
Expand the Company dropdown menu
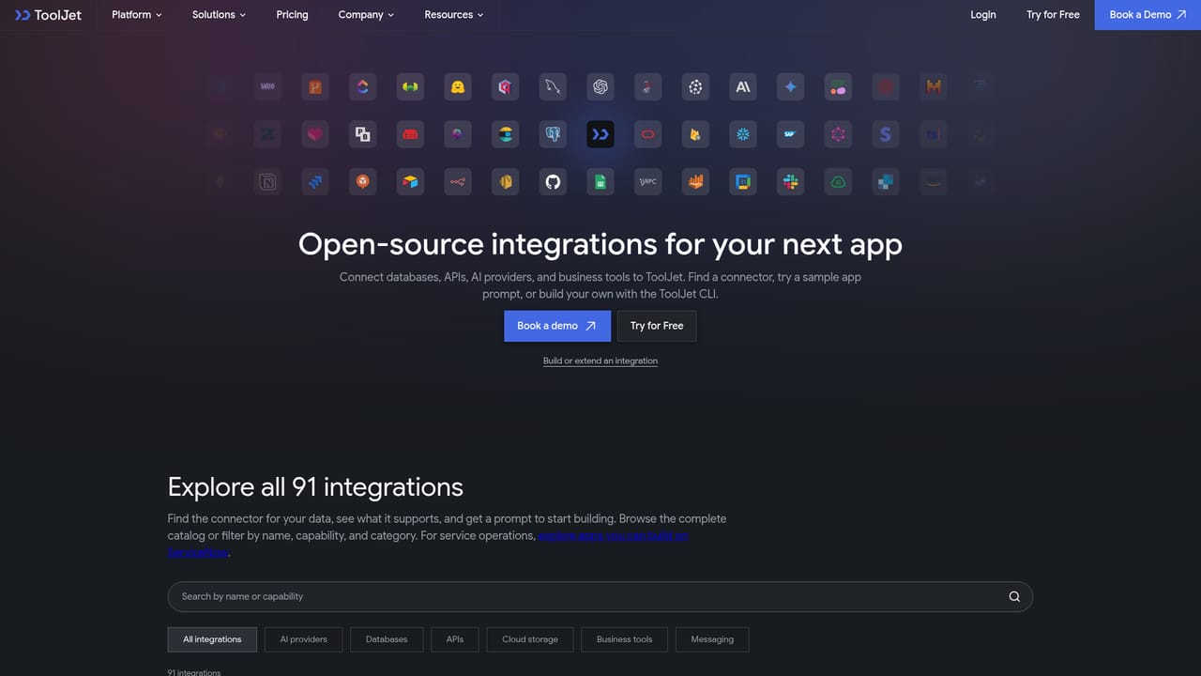pyautogui.click(x=367, y=15)
